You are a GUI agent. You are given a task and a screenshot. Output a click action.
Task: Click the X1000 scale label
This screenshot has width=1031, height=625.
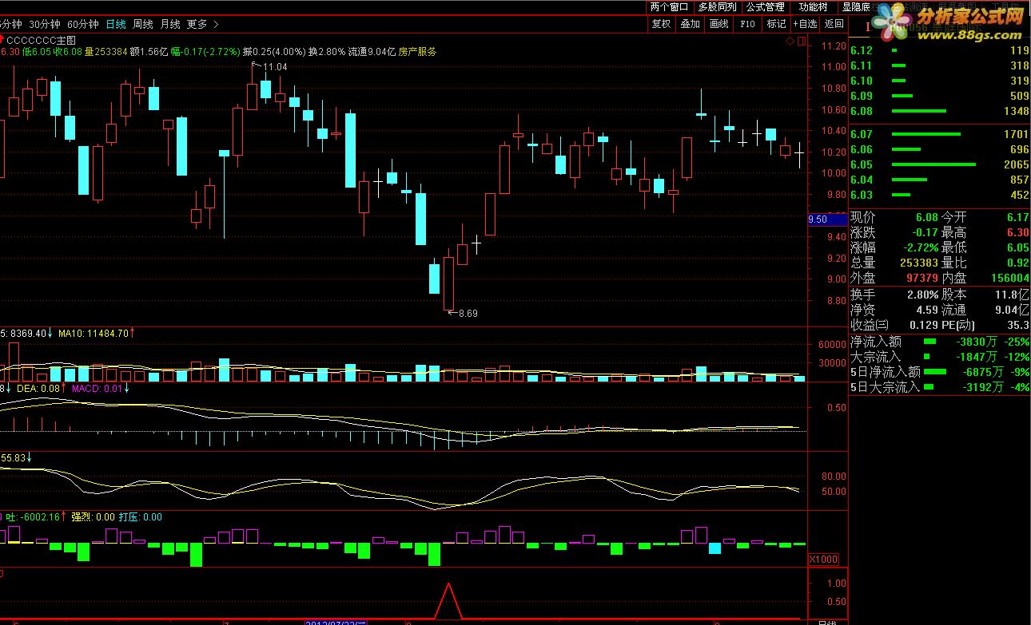coord(823,559)
